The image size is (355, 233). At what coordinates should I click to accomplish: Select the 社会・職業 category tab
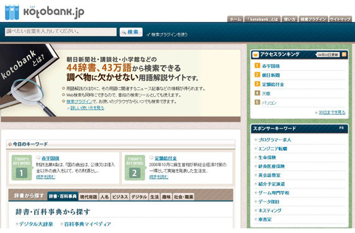[183, 197]
